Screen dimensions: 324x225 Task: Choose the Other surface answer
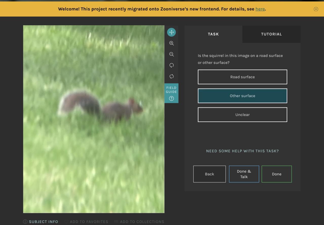(x=242, y=96)
